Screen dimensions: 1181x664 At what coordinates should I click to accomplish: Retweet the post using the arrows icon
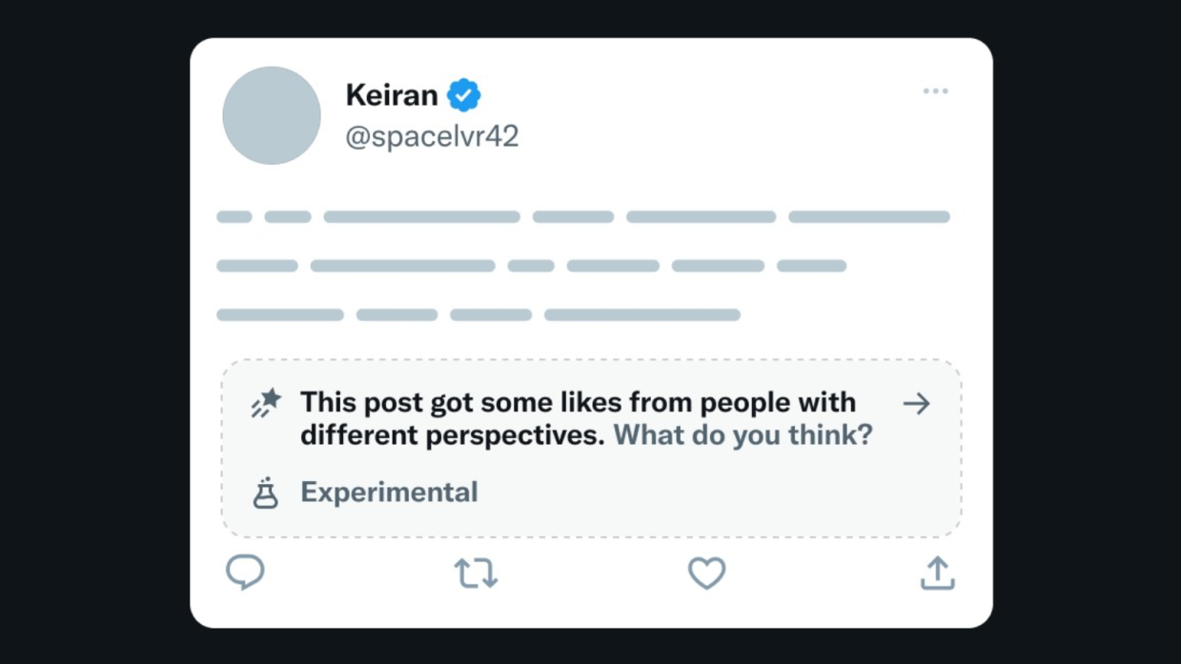476,573
